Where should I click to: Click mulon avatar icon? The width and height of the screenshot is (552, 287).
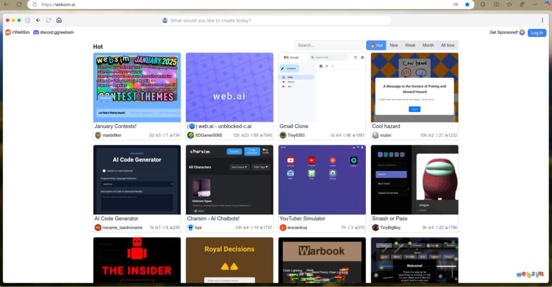pos(376,135)
